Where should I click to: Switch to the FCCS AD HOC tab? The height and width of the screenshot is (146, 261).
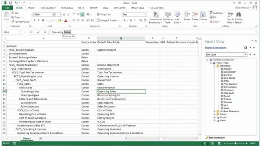click(157, 8)
